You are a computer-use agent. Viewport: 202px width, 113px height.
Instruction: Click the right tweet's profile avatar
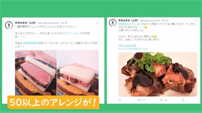coord(113,23)
